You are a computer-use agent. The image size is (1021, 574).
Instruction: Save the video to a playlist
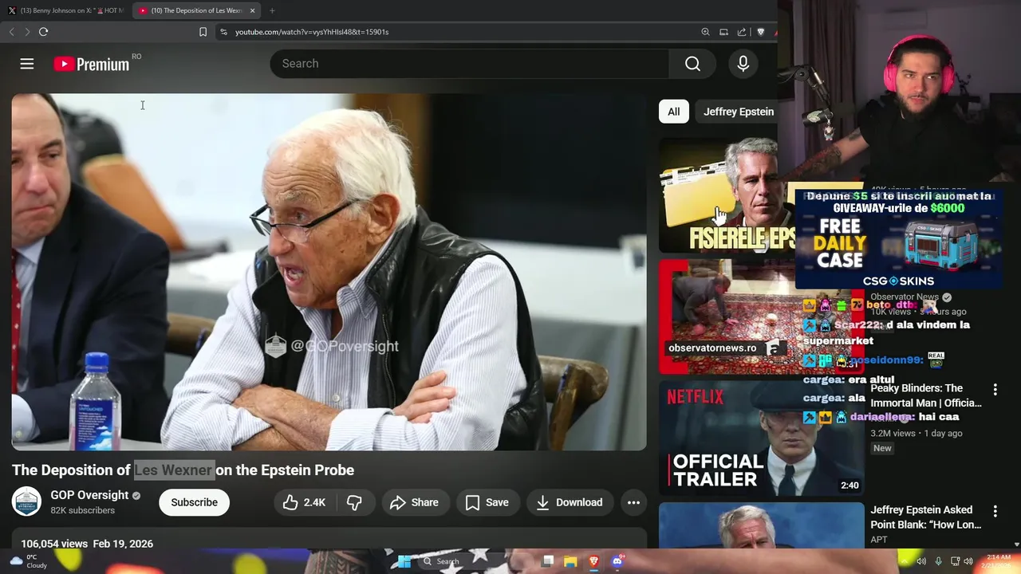coord(487,502)
